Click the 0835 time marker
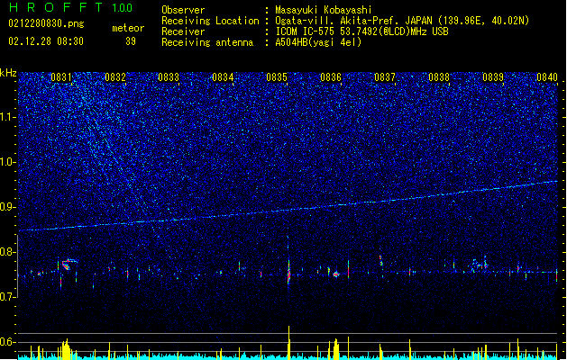Viewport: 567px width, 360px height. pyautogui.click(x=277, y=76)
